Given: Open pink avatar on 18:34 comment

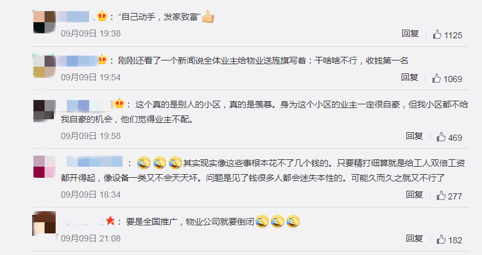Looking at the screenshot, I should coord(45,167).
